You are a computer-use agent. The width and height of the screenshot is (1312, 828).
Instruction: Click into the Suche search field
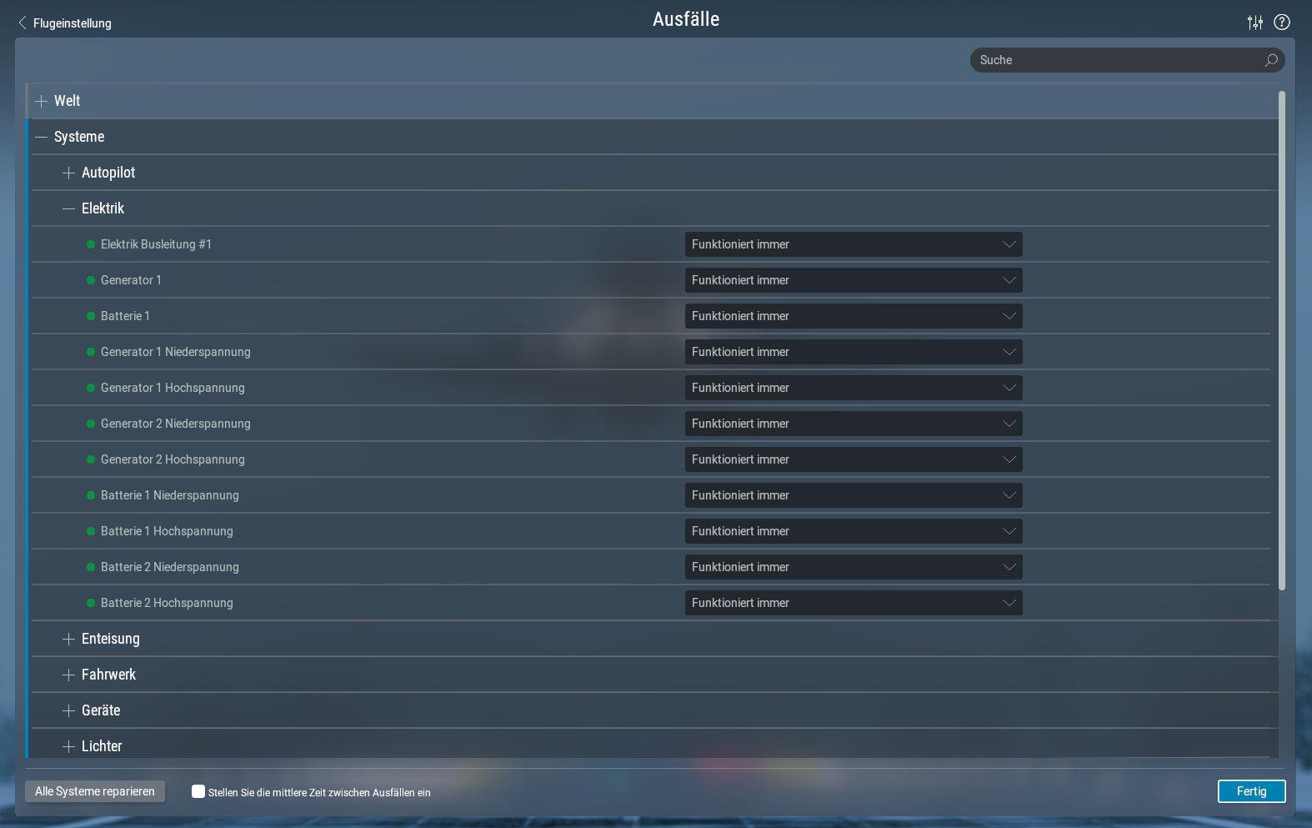point(1117,60)
